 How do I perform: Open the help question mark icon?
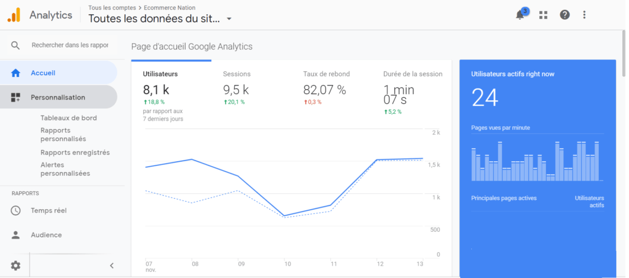click(565, 15)
